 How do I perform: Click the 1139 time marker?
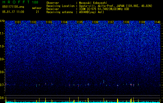[x=142, y=22]
